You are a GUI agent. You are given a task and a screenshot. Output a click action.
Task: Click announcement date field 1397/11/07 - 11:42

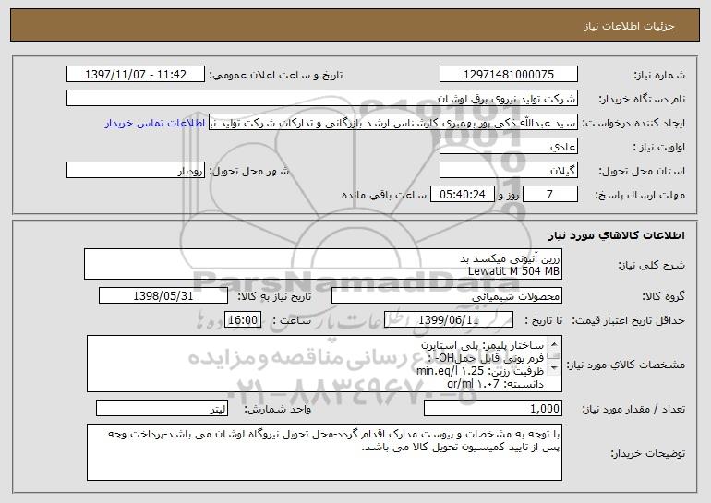click(136, 75)
